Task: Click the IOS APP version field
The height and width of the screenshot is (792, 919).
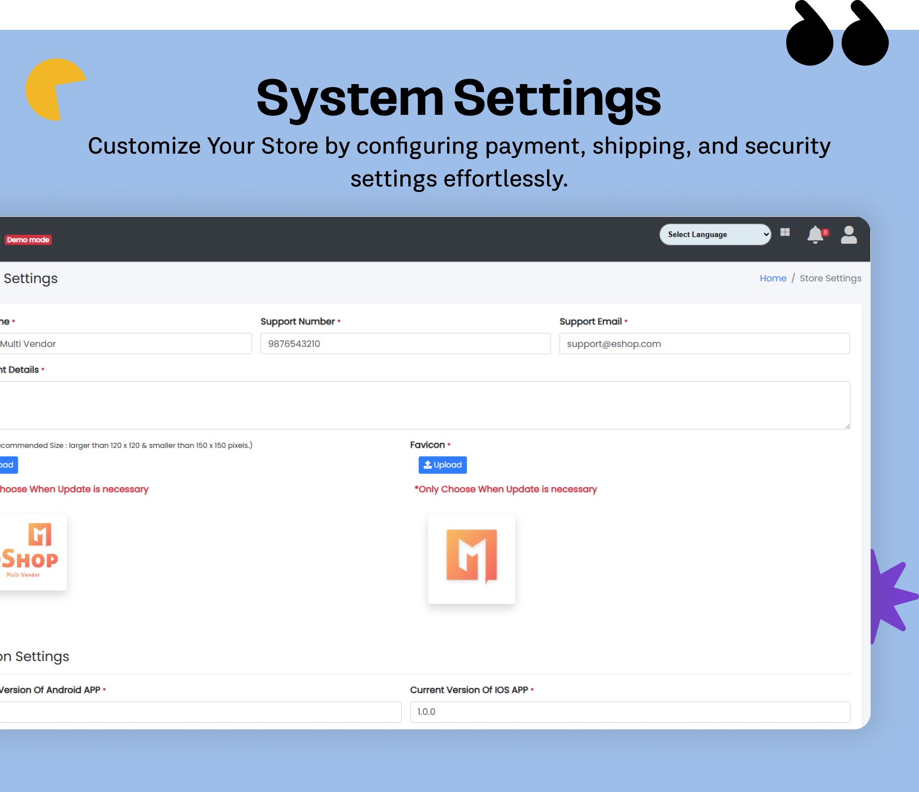Action: pyautogui.click(x=630, y=712)
